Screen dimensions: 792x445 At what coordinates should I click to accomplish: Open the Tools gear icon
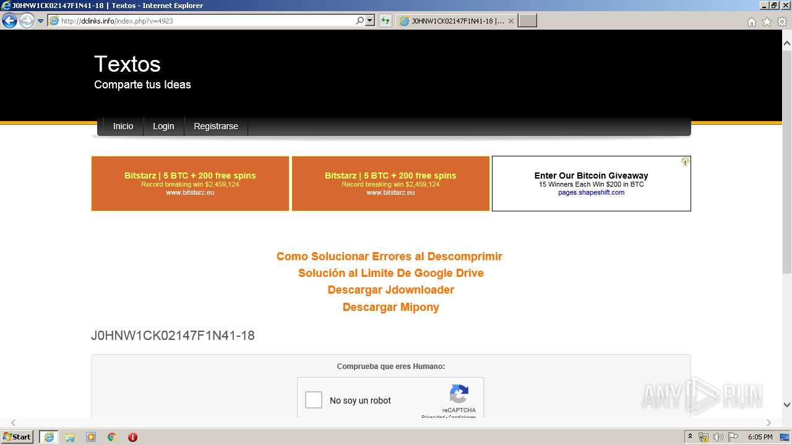coord(782,22)
